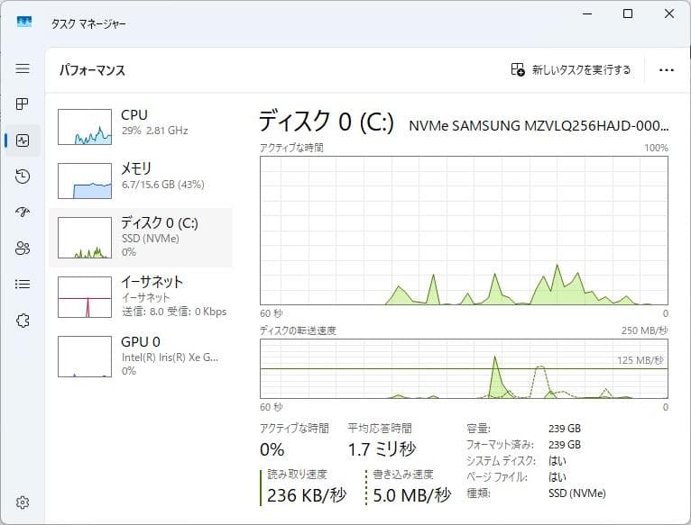Open the hamburger navigation menu
This screenshot has height=525, width=691.
[x=23, y=68]
